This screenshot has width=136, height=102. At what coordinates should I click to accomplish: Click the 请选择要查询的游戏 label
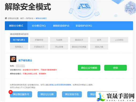coord(19,34)
